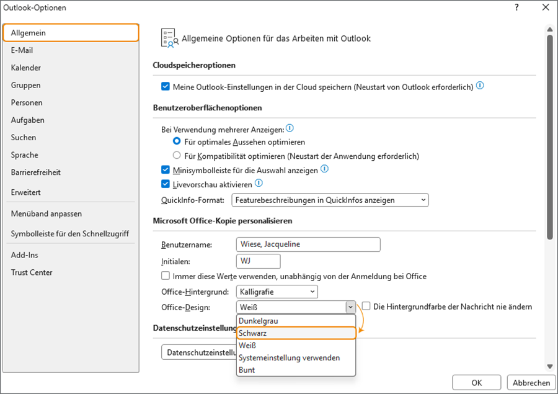Image resolution: width=558 pixels, height=394 pixels.
Task: Click into the Benutzername text field
Action: (x=308, y=244)
